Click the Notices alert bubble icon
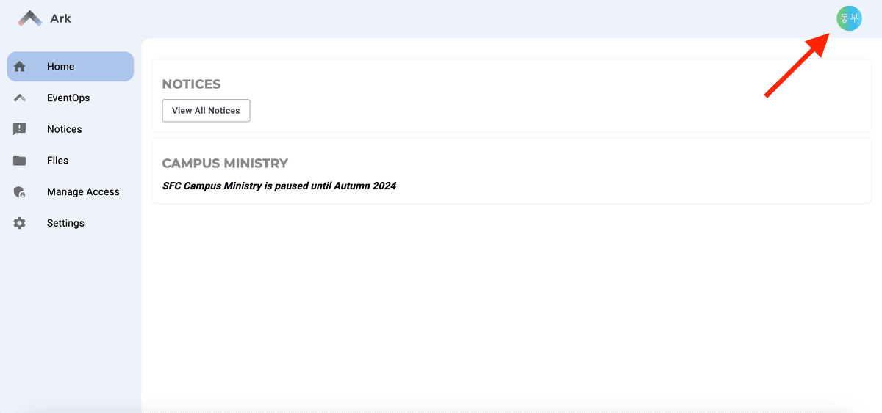This screenshot has height=413, width=882. [x=20, y=129]
